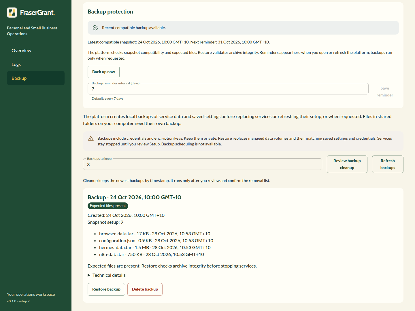415x311 pixels.
Task: Select the Backup sidebar item
Action: tap(36, 78)
